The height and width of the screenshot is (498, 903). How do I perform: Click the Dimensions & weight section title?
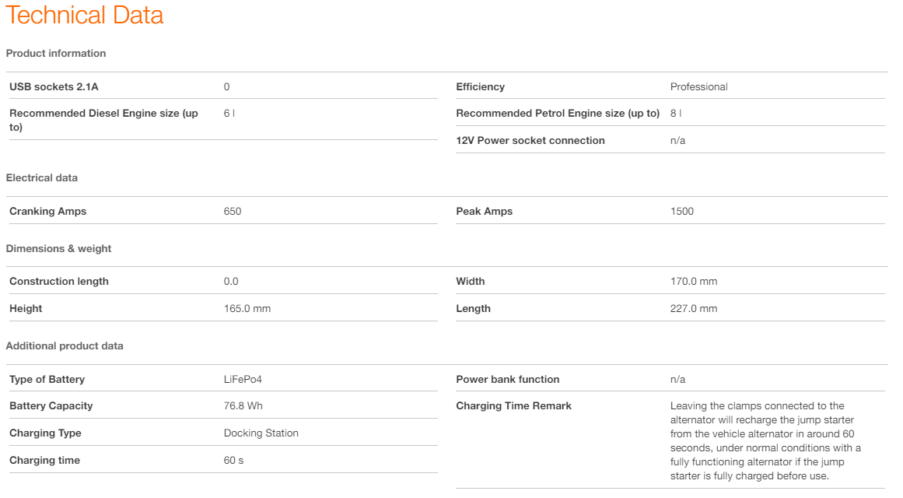point(58,249)
